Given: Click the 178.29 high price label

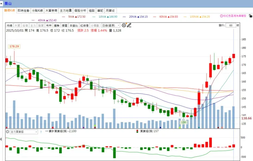Looking at the screenshot, I should click(x=14, y=46).
